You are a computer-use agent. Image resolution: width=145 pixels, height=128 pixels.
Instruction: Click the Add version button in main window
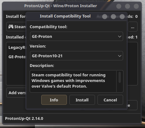16,93
